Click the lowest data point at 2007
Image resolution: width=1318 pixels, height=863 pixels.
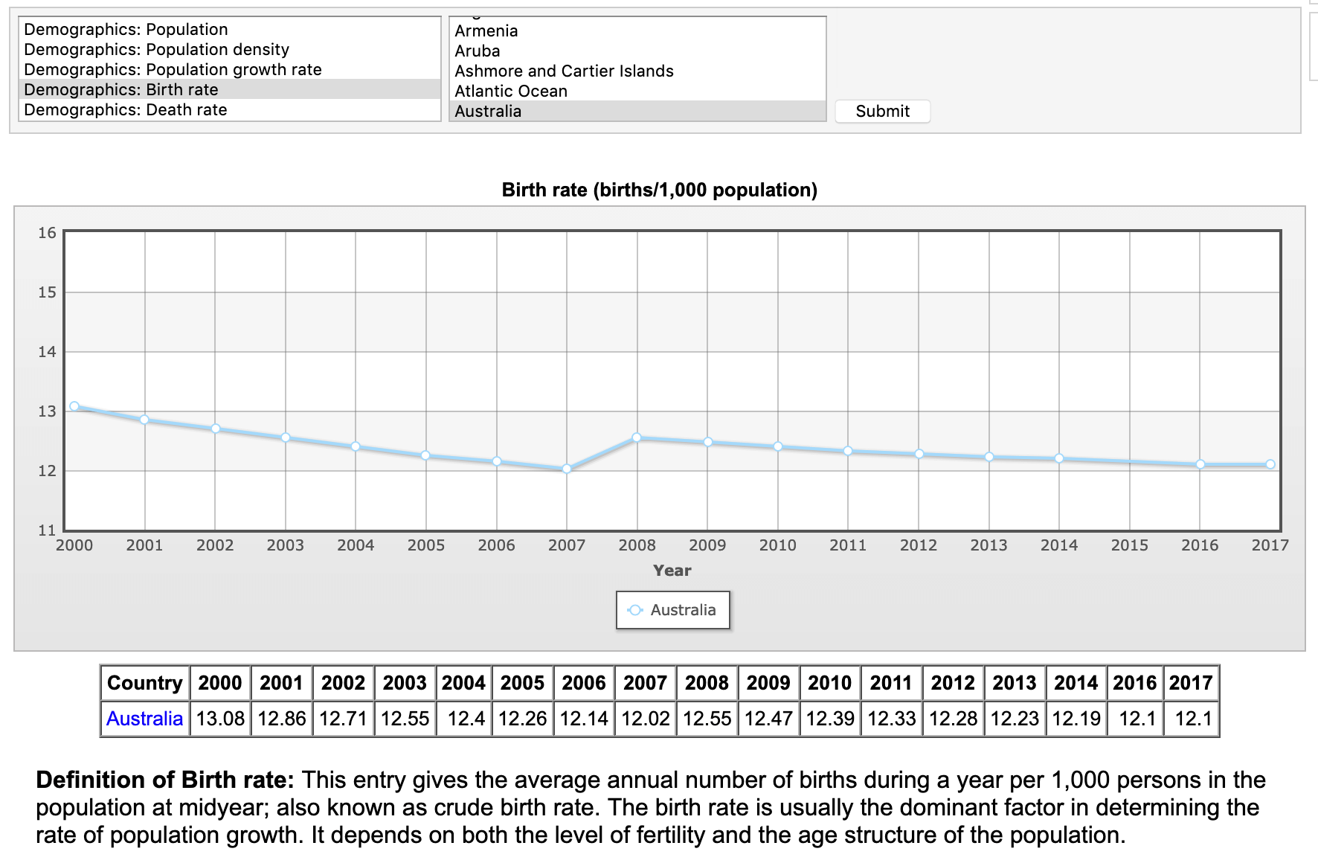[x=567, y=469]
